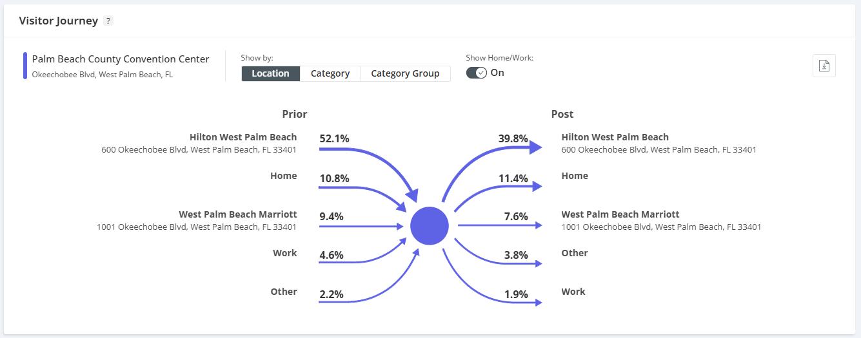The height and width of the screenshot is (338, 861).
Task: Click the 52.1% prior percentage label
Action: tap(334, 138)
